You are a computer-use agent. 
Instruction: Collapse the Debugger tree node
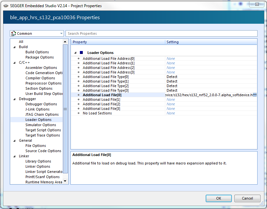click(14, 99)
